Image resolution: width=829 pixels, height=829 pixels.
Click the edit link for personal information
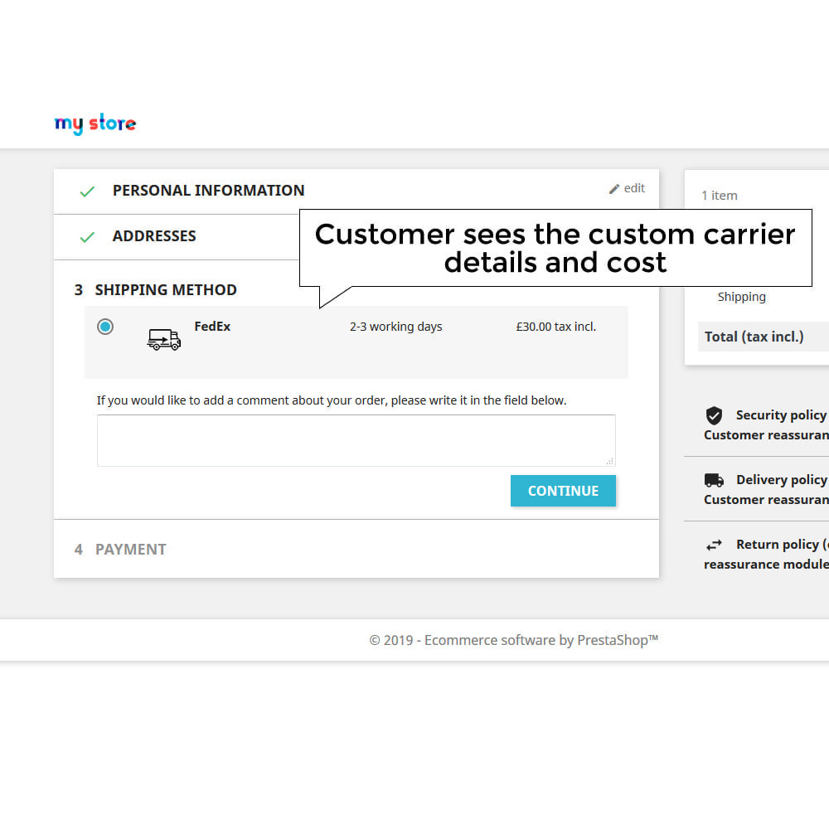pos(634,188)
